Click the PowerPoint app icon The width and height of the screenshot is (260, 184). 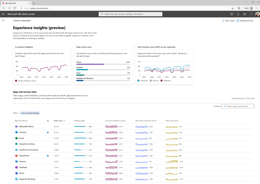coord(16,156)
